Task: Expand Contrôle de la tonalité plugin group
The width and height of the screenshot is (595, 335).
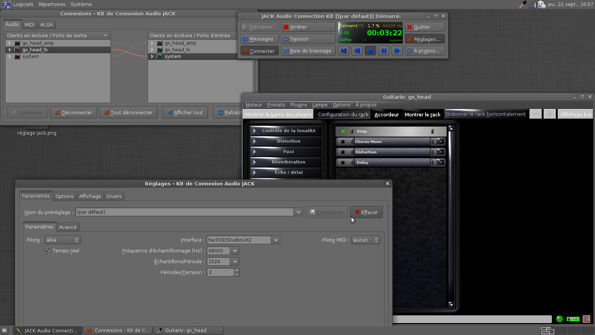Action: coord(286,131)
